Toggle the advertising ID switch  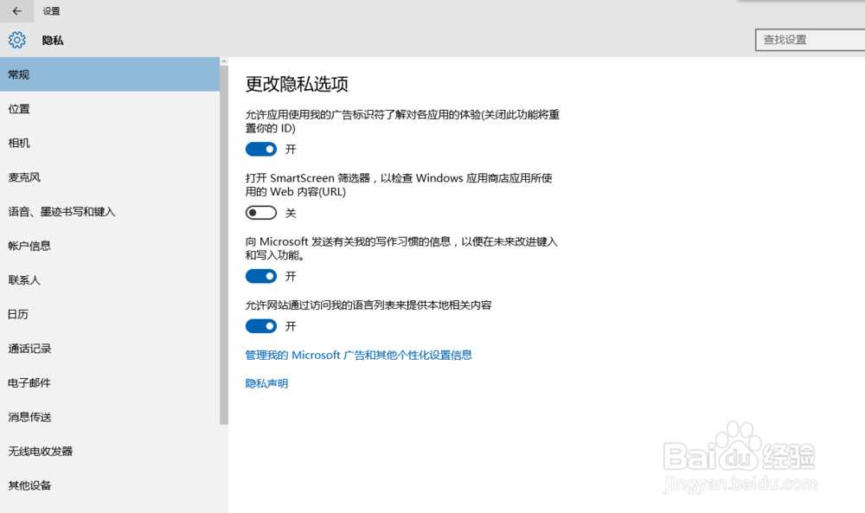click(261, 149)
